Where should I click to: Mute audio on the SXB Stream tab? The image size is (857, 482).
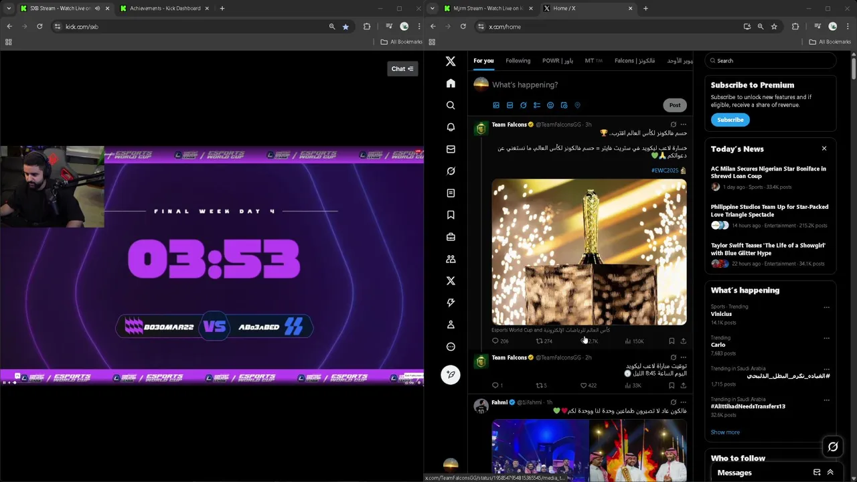[97, 8]
